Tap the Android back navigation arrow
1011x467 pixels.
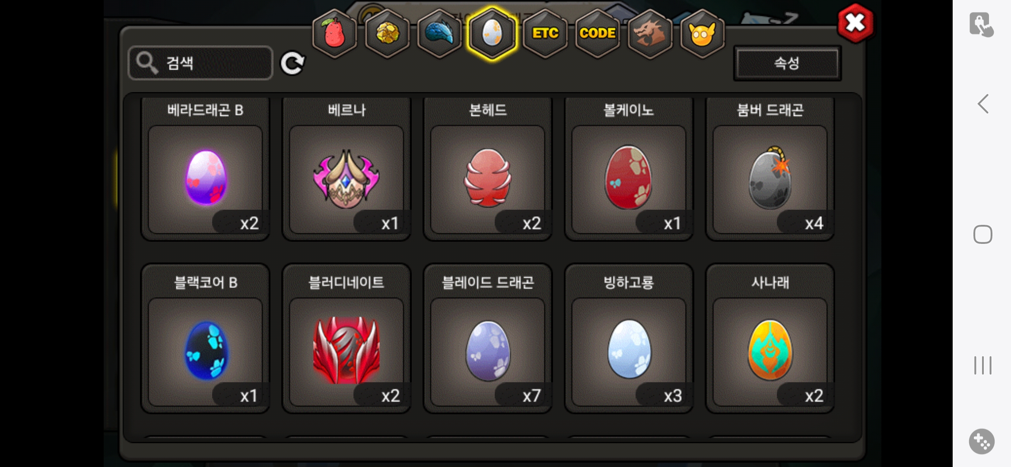pos(982,104)
